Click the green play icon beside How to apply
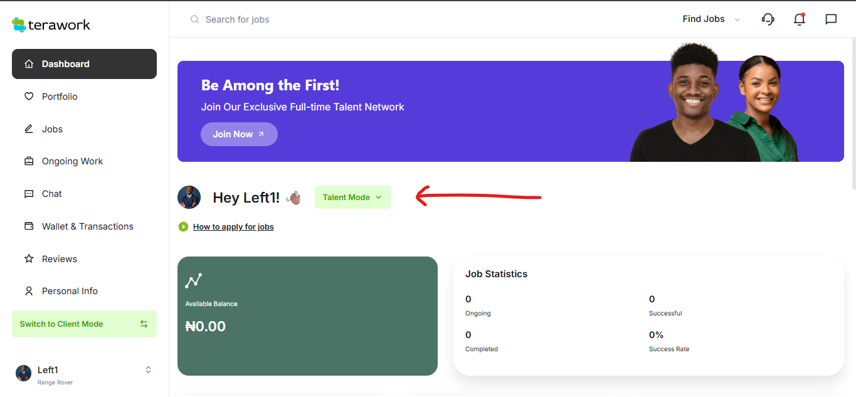This screenshot has width=856, height=397. 183,226
